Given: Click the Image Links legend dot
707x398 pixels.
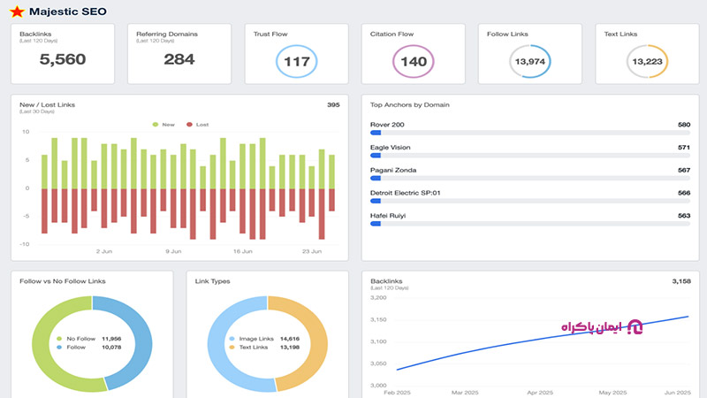Looking at the screenshot, I should [232, 339].
